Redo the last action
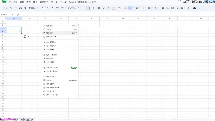This screenshot has width=215, height=121. pos(16,8)
